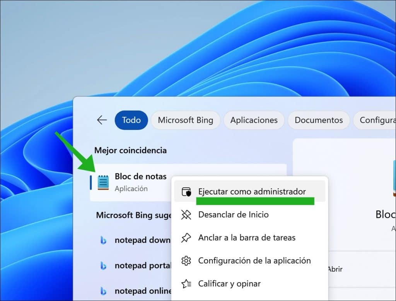396x301 pixels.
Task: Click Abrir in the right details pane
Action: tap(335, 269)
